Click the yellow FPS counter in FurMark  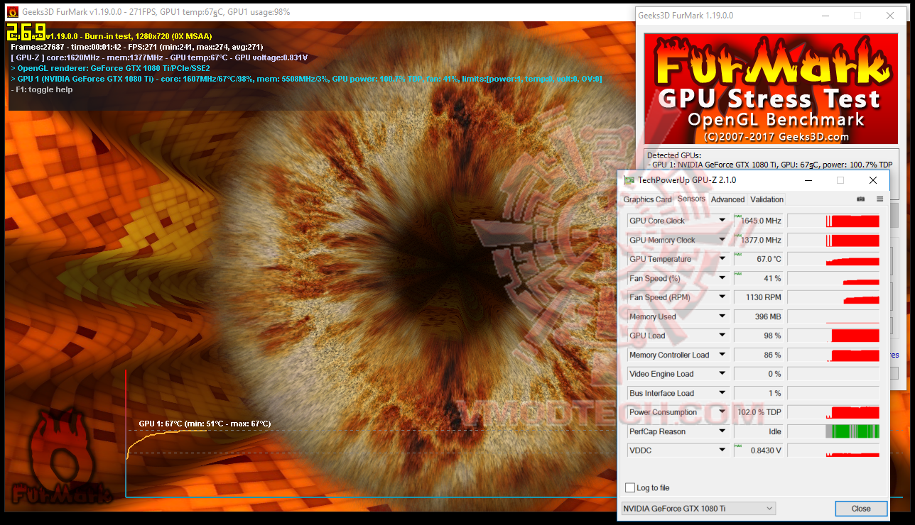pos(26,32)
